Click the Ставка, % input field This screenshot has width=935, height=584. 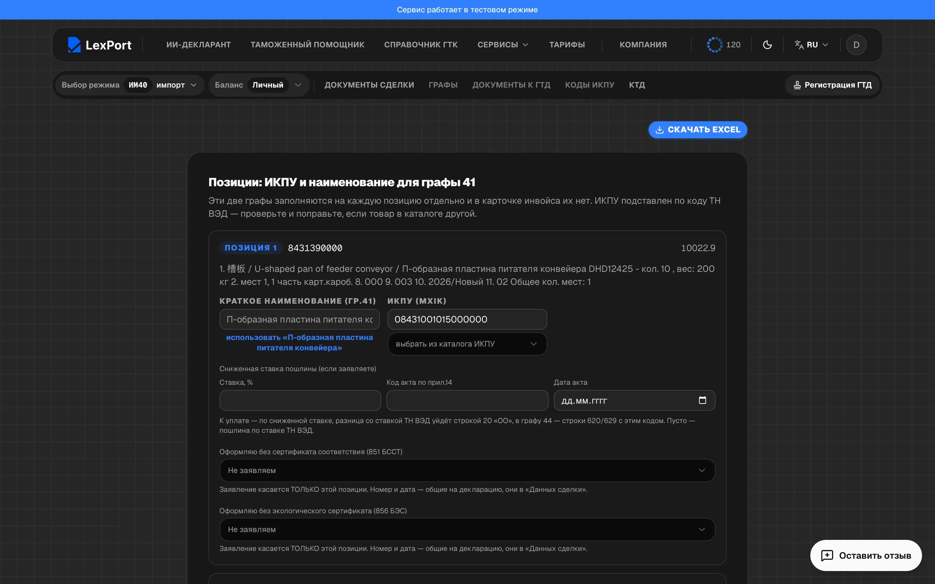click(x=300, y=401)
